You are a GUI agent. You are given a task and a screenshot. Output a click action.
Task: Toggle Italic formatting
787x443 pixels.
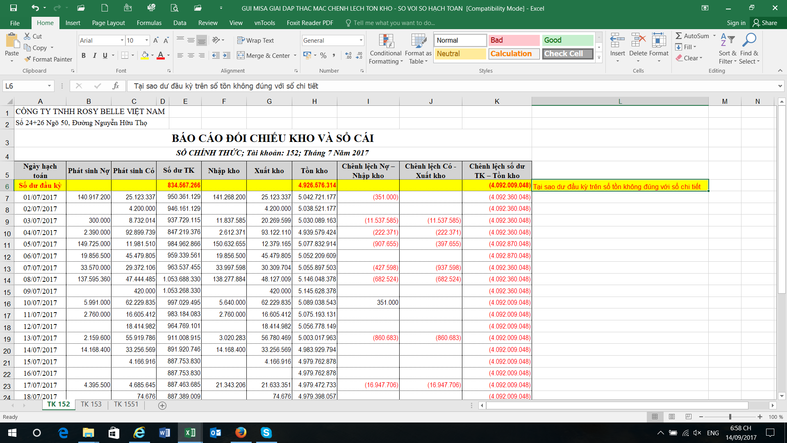click(x=94, y=55)
